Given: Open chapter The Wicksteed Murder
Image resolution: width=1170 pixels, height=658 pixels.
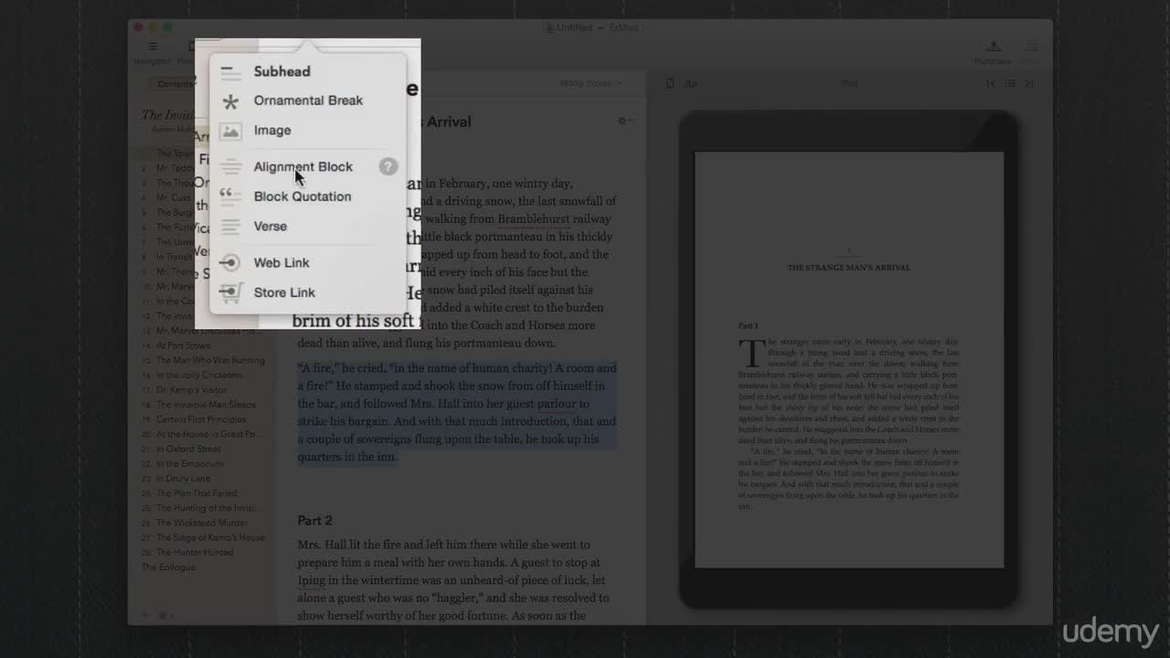Looking at the screenshot, I should pos(202,523).
